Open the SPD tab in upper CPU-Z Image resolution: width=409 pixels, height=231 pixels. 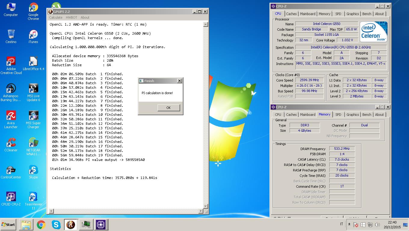(338, 14)
